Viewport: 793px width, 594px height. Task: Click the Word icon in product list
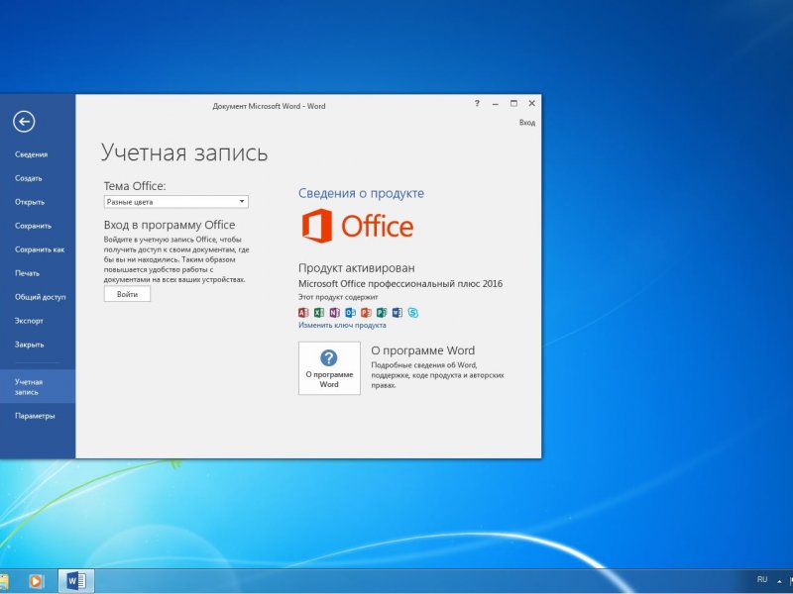coord(397,313)
